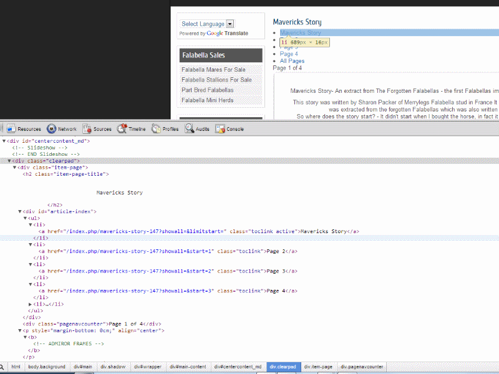Image resolution: width=499 pixels, height=374 pixels.
Task: Collapse the li node containing Page 3 link
Action: click(31, 264)
